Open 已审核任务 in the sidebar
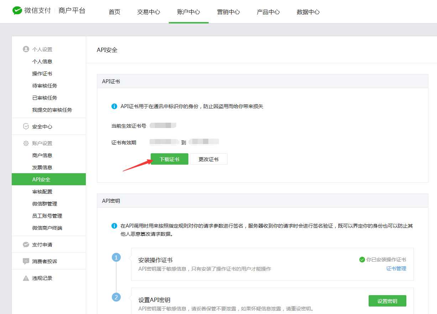This screenshot has height=314, width=437. [x=45, y=98]
